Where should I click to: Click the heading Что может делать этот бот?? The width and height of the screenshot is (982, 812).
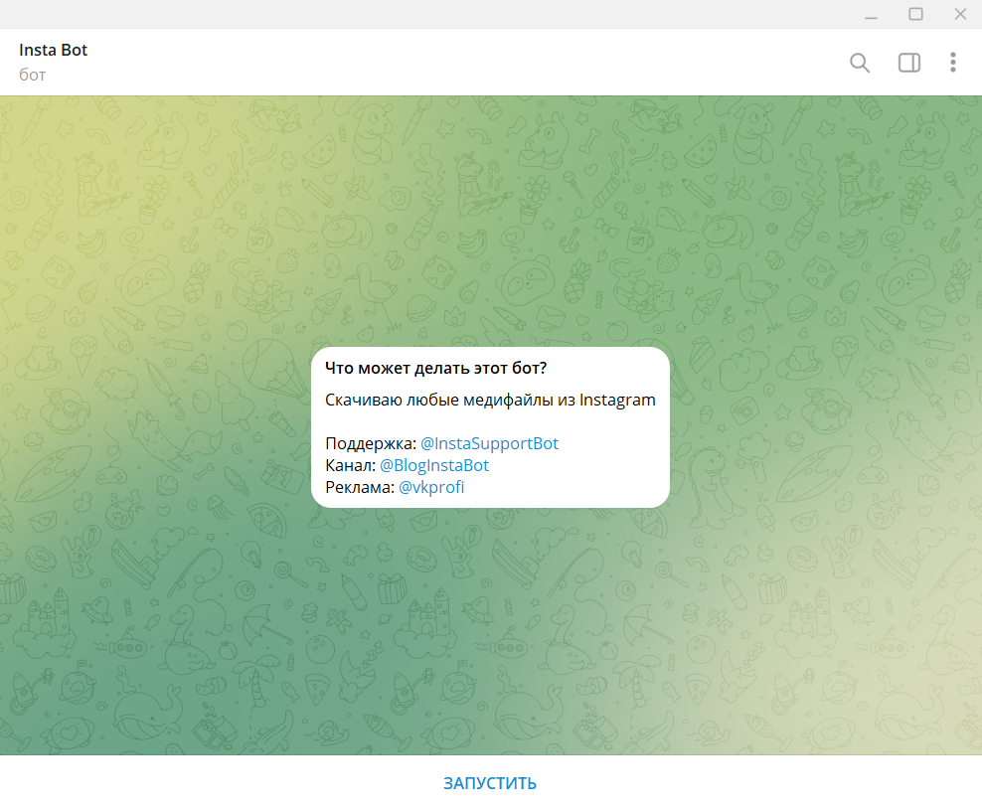(436, 368)
